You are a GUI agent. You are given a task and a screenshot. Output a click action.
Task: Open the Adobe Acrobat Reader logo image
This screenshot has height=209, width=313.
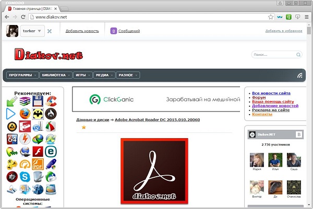click(x=154, y=171)
